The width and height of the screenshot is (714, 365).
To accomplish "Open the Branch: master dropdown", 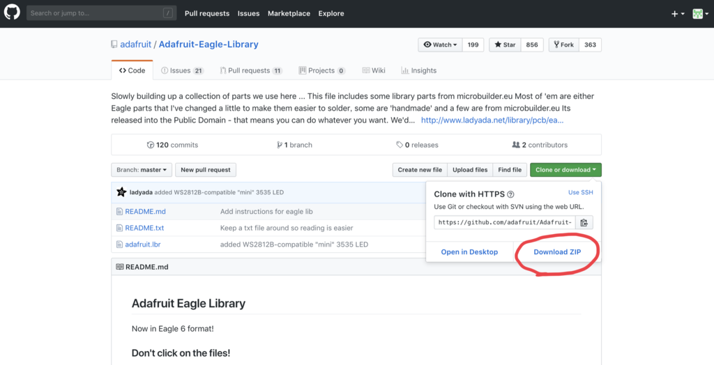I will 142,170.
